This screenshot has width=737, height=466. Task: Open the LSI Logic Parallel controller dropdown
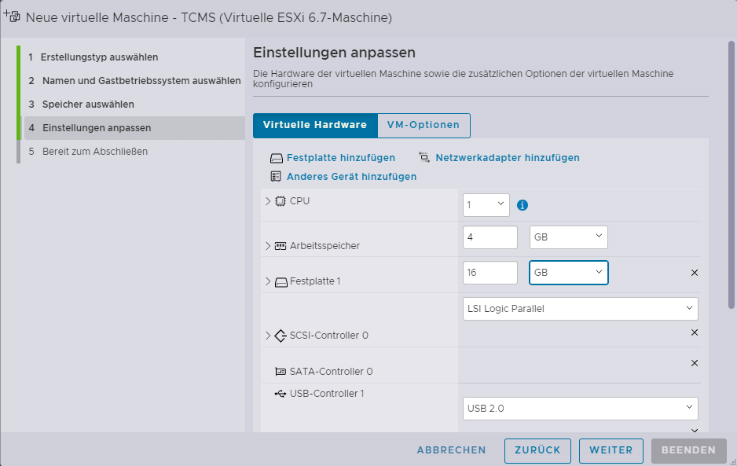point(580,309)
